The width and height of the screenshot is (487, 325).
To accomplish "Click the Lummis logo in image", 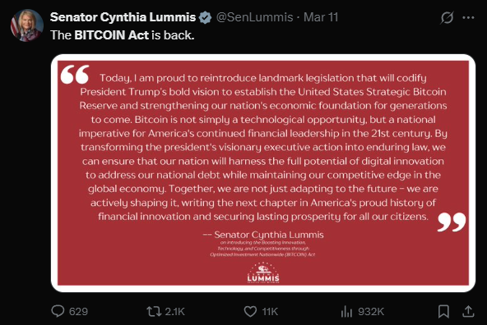I will 263,272.
